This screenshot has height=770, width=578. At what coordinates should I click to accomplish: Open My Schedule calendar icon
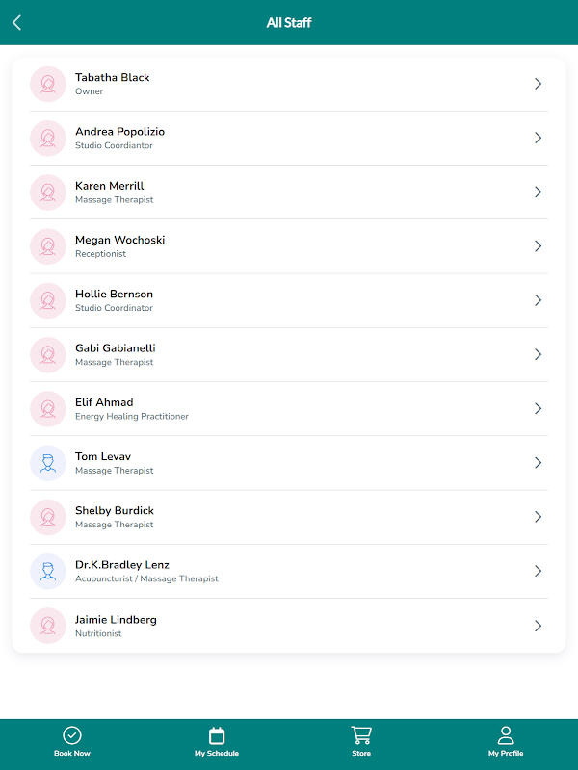(217, 735)
